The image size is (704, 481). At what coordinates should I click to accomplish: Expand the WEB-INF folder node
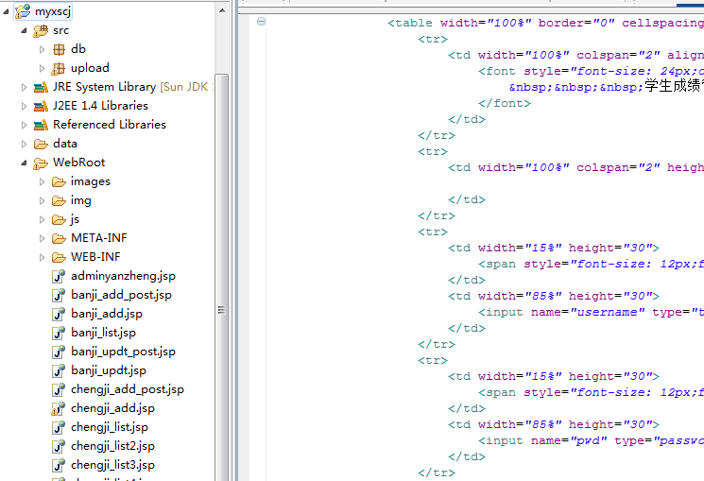click(42, 257)
